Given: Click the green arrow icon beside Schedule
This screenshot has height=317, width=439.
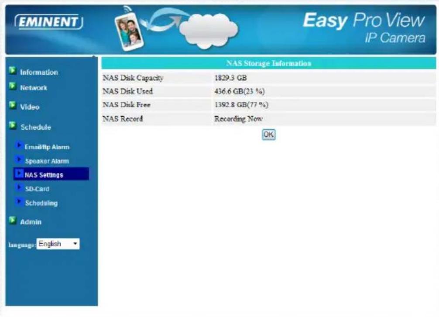Looking at the screenshot, I should 12,125.
